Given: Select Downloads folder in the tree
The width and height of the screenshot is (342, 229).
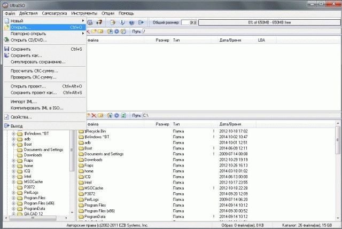Looking at the screenshot, I should 33,155.
